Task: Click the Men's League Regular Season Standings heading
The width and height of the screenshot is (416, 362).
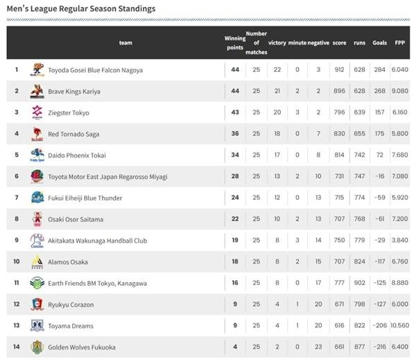Action: click(81, 9)
